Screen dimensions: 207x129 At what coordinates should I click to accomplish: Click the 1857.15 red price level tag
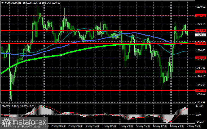pyautogui.click(x=200, y=16)
